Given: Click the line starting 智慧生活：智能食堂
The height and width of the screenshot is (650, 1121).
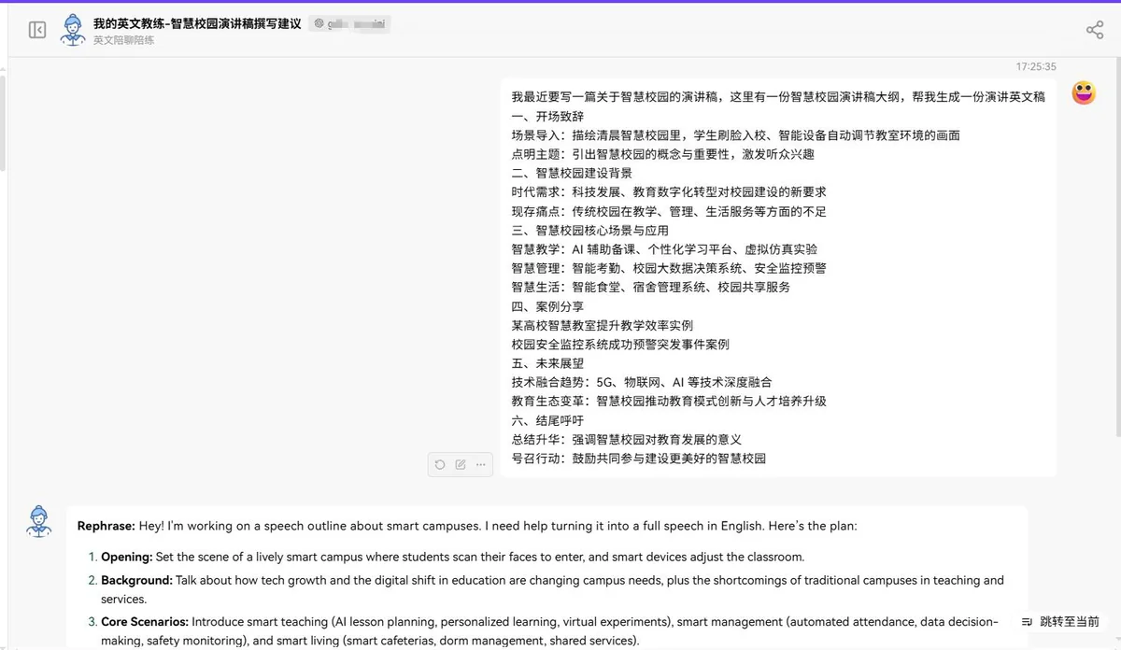Looking at the screenshot, I should pos(651,287).
